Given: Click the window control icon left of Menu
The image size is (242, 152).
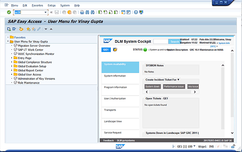Looking at the screenshot, I should pyautogui.click(x=6, y=5).
